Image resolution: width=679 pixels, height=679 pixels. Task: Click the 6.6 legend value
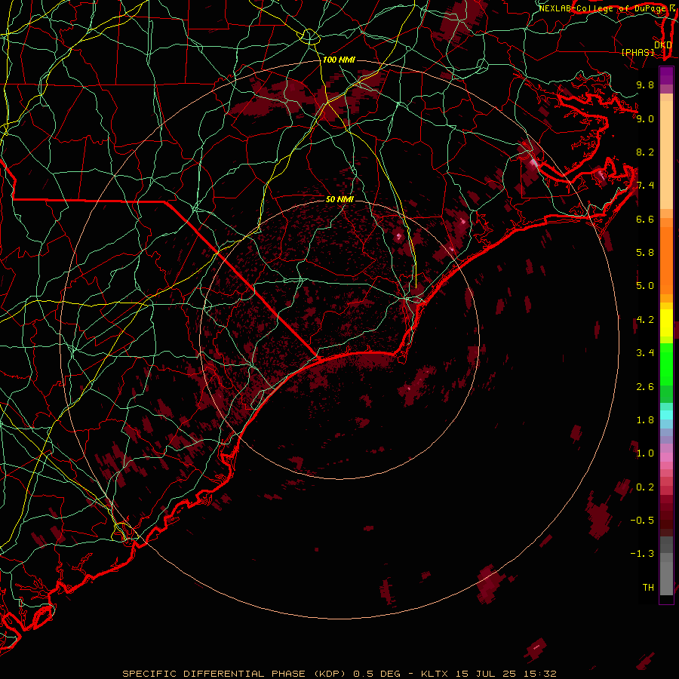(x=645, y=219)
